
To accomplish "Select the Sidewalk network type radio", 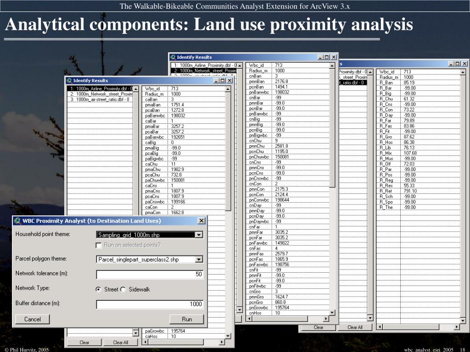I will [x=123, y=290].
